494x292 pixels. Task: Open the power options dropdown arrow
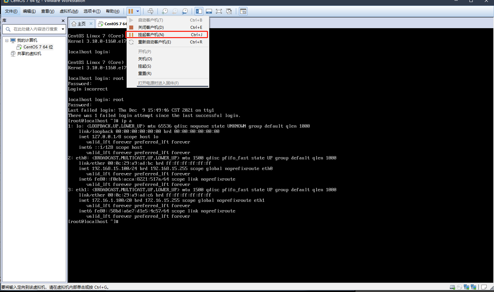tap(138, 11)
